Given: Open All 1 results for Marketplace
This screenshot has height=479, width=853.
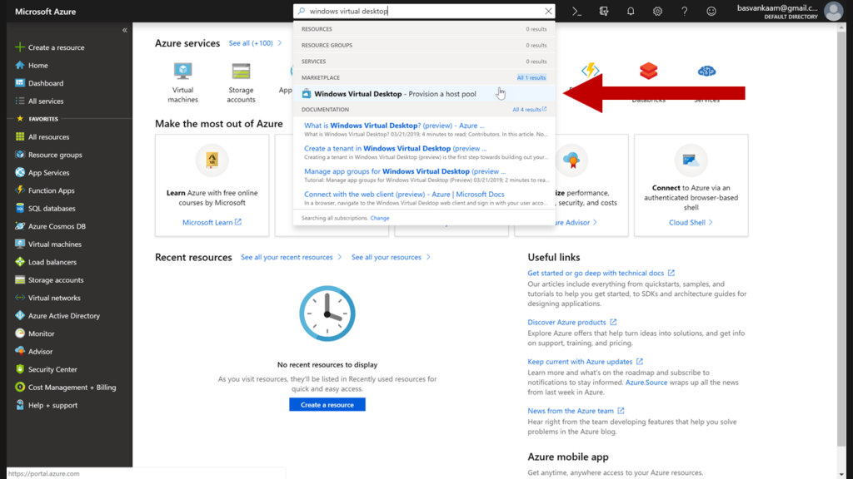Looking at the screenshot, I should 531,77.
